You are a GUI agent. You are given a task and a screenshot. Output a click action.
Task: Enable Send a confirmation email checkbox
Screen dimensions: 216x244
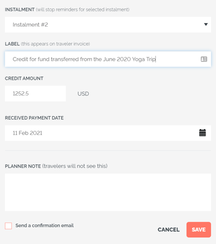click(8, 226)
